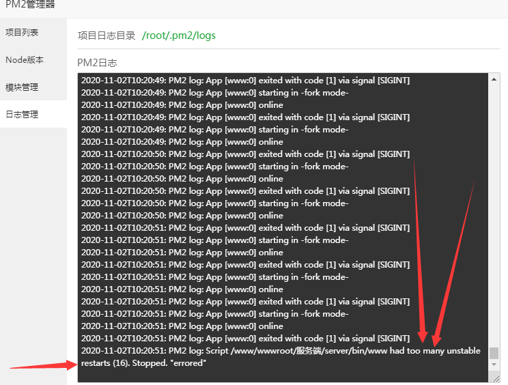Click the /root/.pm2/logs path link
This screenshot has height=385, width=508.
pyautogui.click(x=178, y=35)
